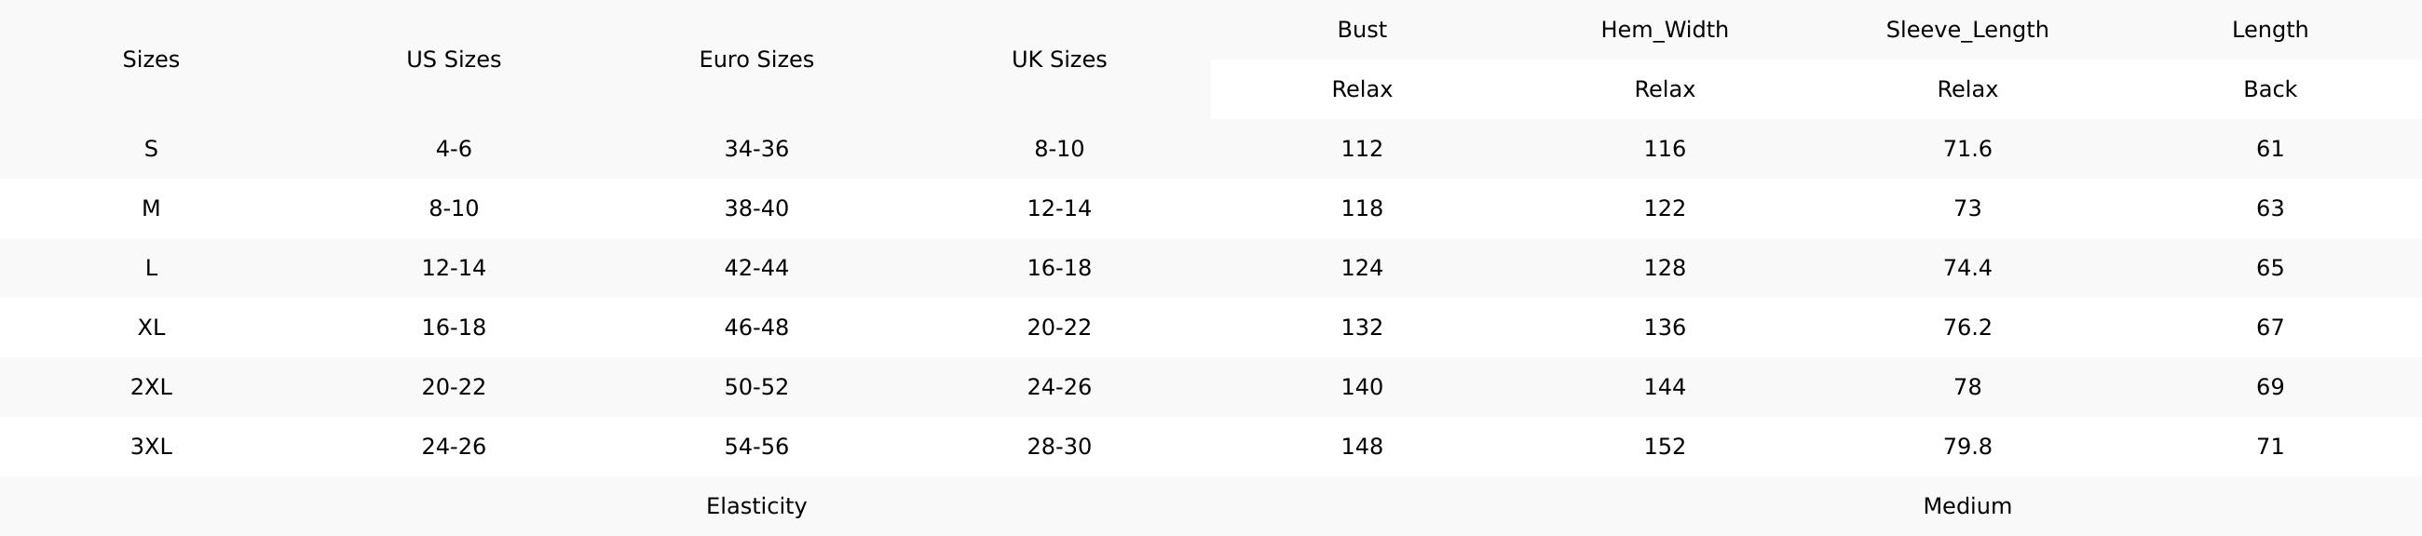Click US size 8-10 in M row
The image size is (2422, 536).
coord(453,208)
